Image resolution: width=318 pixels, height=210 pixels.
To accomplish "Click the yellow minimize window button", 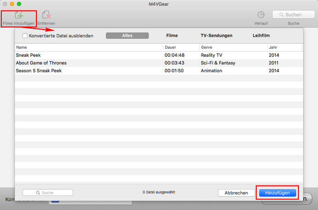I will (12, 4).
